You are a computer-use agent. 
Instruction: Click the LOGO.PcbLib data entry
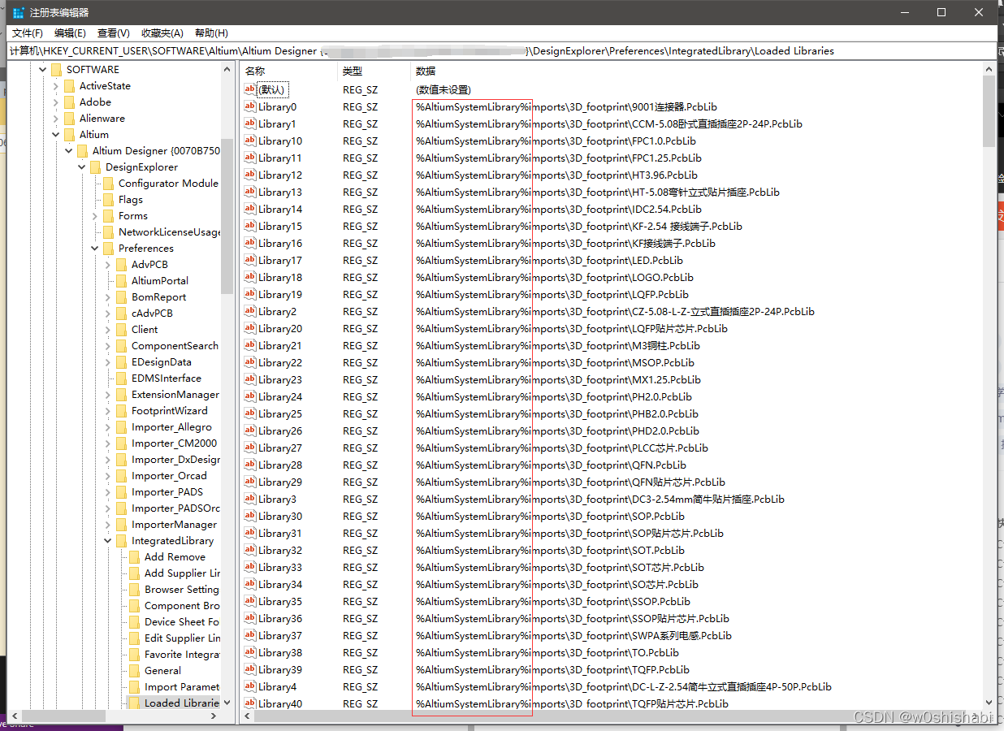555,277
